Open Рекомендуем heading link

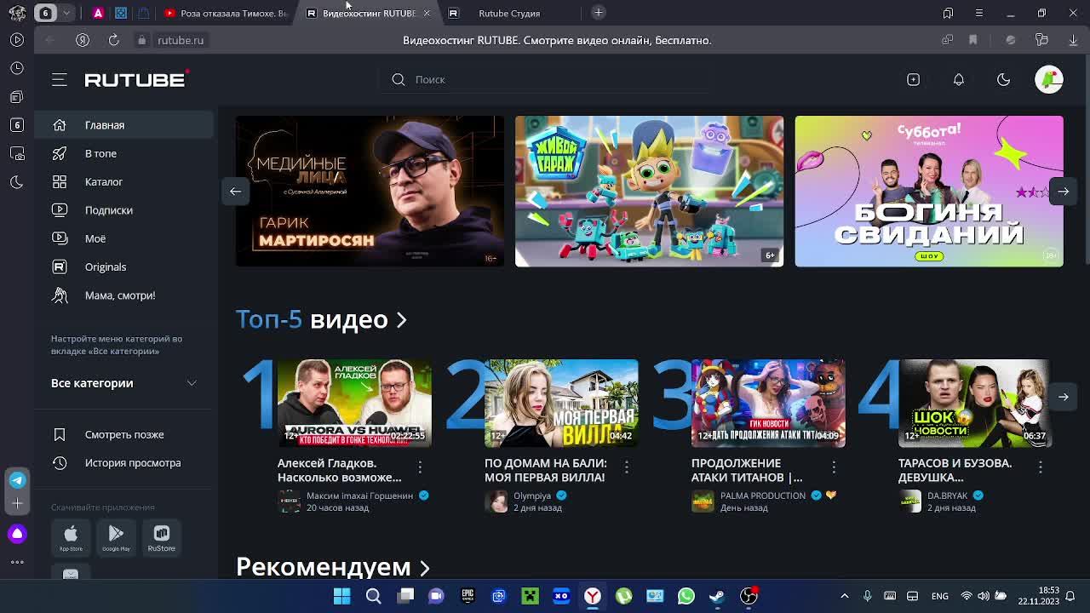point(333,566)
